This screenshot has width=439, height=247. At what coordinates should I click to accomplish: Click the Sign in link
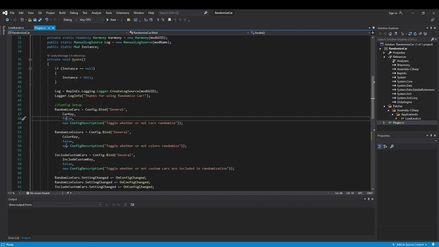click(393, 13)
